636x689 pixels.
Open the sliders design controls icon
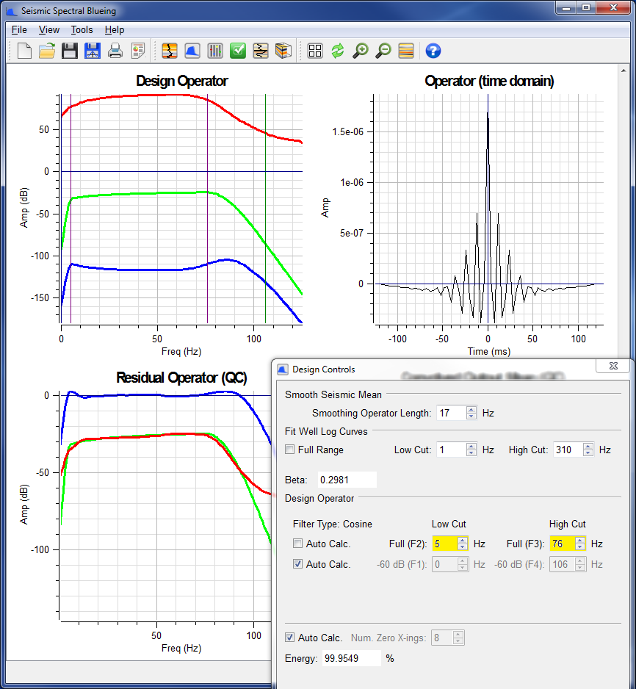pyautogui.click(x=215, y=51)
